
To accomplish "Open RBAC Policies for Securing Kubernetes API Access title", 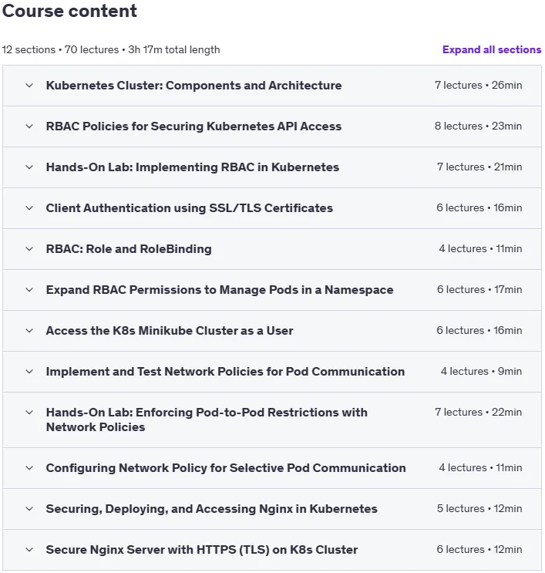I will [193, 126].
